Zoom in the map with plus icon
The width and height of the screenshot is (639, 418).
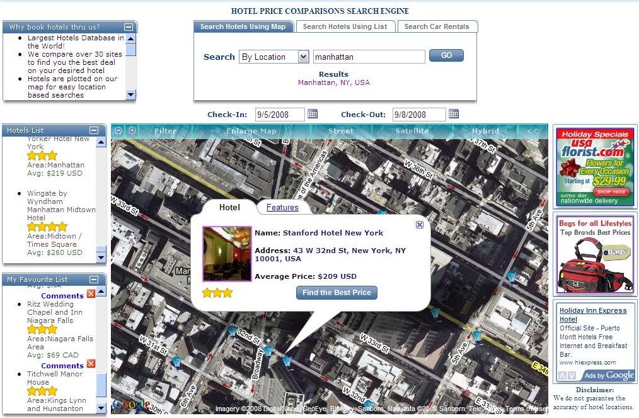point(132,131)
